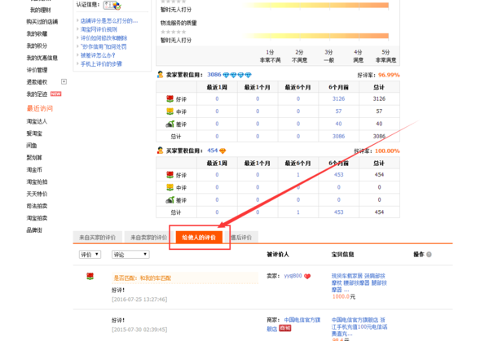The height and width of the screenshot is (341, 489).
Task: Switch to the 售后评价 tab
Action: pyautogui.click(x=241, y=238)
